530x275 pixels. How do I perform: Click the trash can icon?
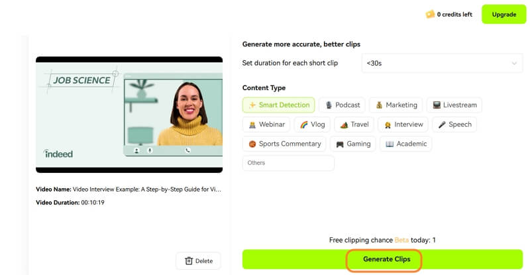point(189,261)
